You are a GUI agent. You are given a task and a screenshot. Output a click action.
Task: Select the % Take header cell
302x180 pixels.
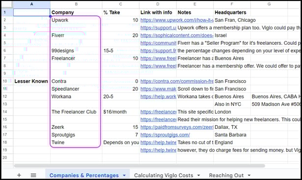coord(121,12)
